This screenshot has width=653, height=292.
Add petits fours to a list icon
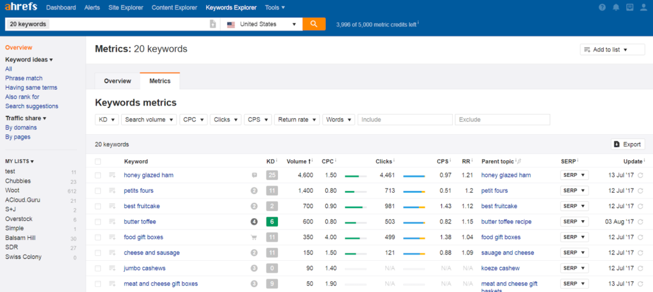point(112,191)
